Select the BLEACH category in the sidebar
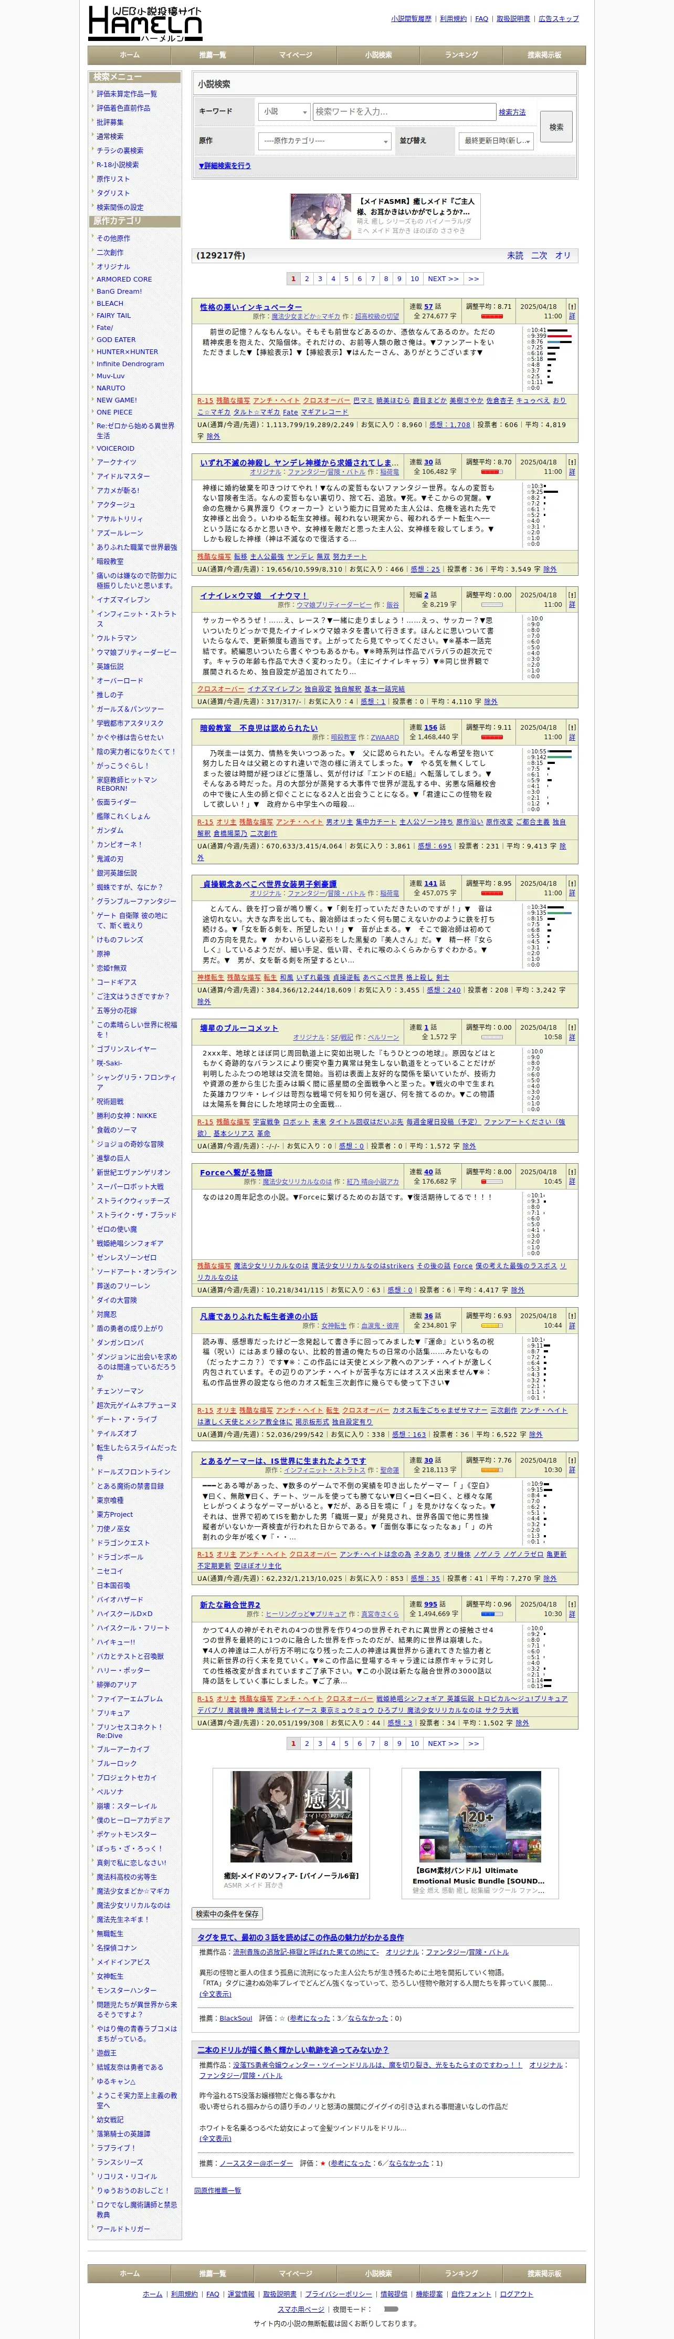This screenshot has width=674, height=2339. coord(110,303)
